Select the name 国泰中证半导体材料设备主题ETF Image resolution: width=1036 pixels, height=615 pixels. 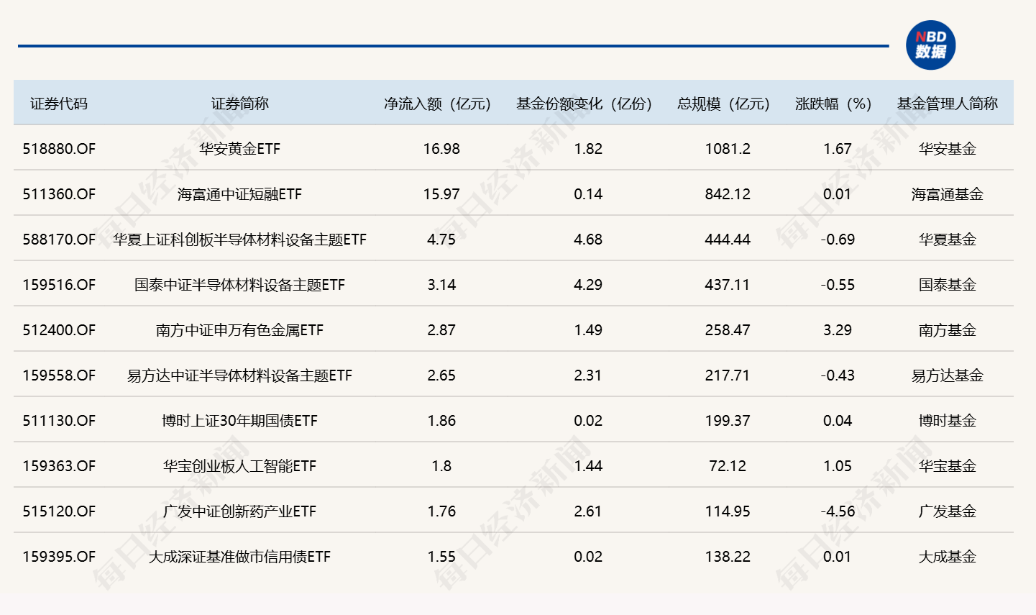coord(239,285)
